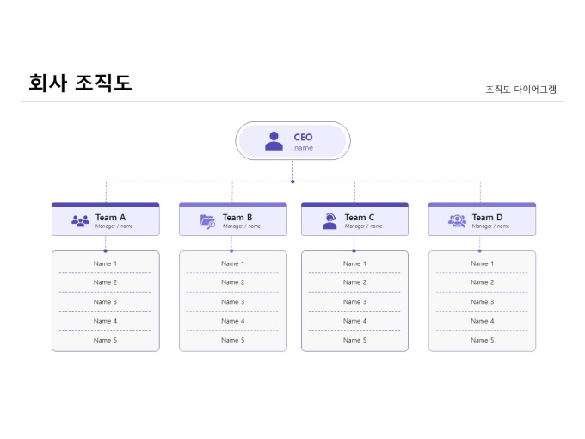Click the CEO person icon
The height and width of the screenshot is (439, 585).
pyautogui.click(x=274, y=141)
